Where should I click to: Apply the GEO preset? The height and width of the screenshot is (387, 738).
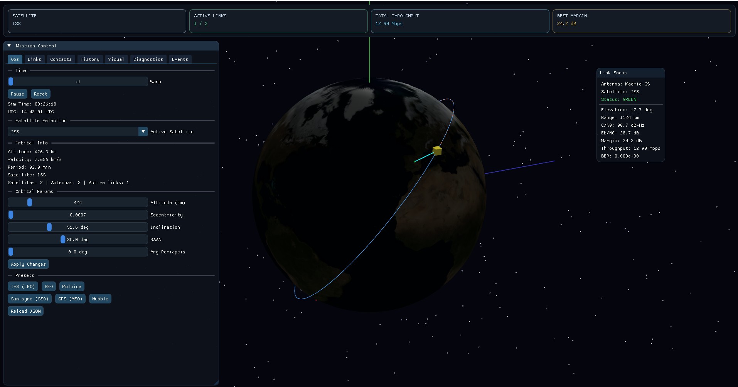click(48, 286)
